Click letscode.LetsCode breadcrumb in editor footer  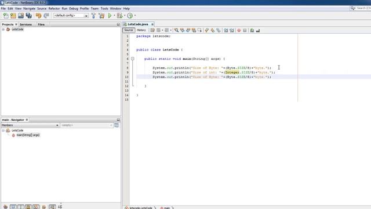click(x=141, y=208)
